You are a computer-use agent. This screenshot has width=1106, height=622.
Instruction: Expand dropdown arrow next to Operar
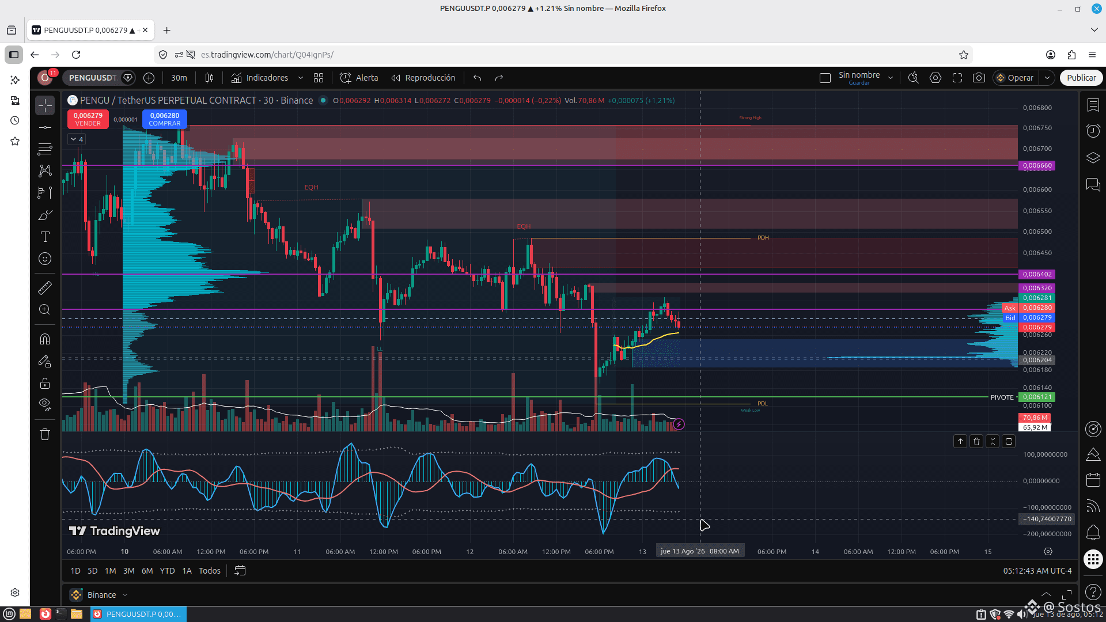(1047, 78)
